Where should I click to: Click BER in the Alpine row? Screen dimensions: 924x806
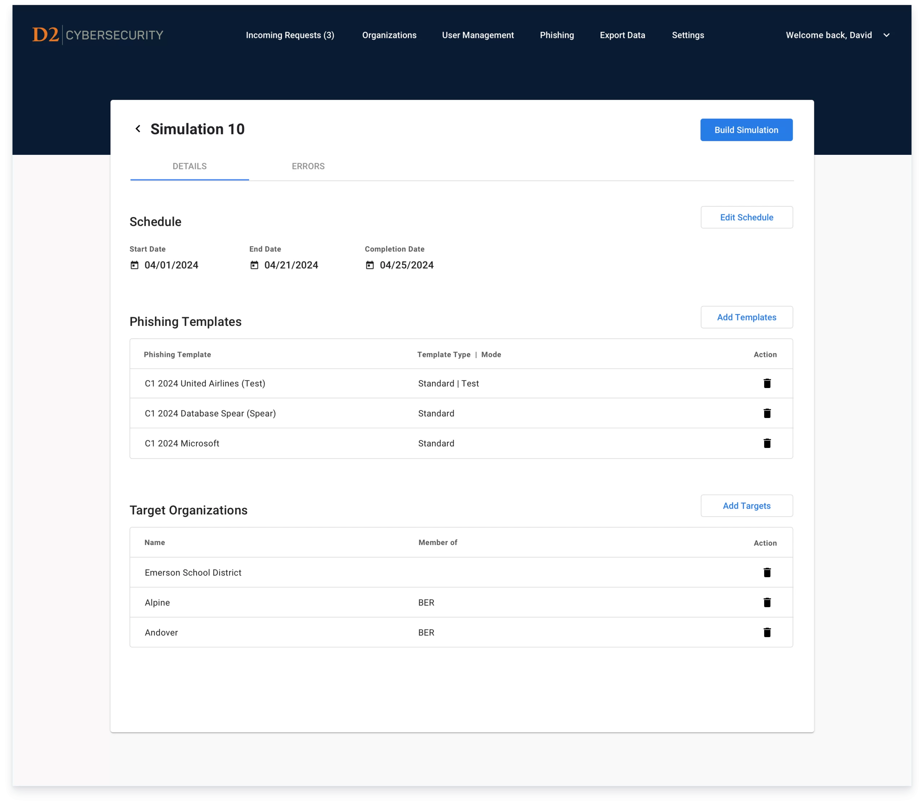(x=426, y=603)
